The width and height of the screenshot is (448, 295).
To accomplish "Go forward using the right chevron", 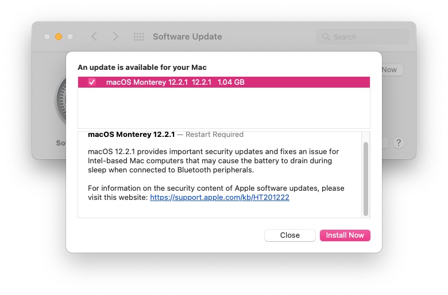I will point(115,37).
